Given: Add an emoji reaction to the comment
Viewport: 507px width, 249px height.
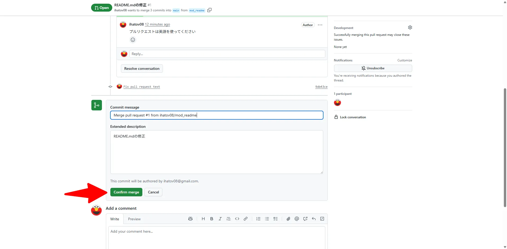Looking at the screenshot, I should (133, 40).
